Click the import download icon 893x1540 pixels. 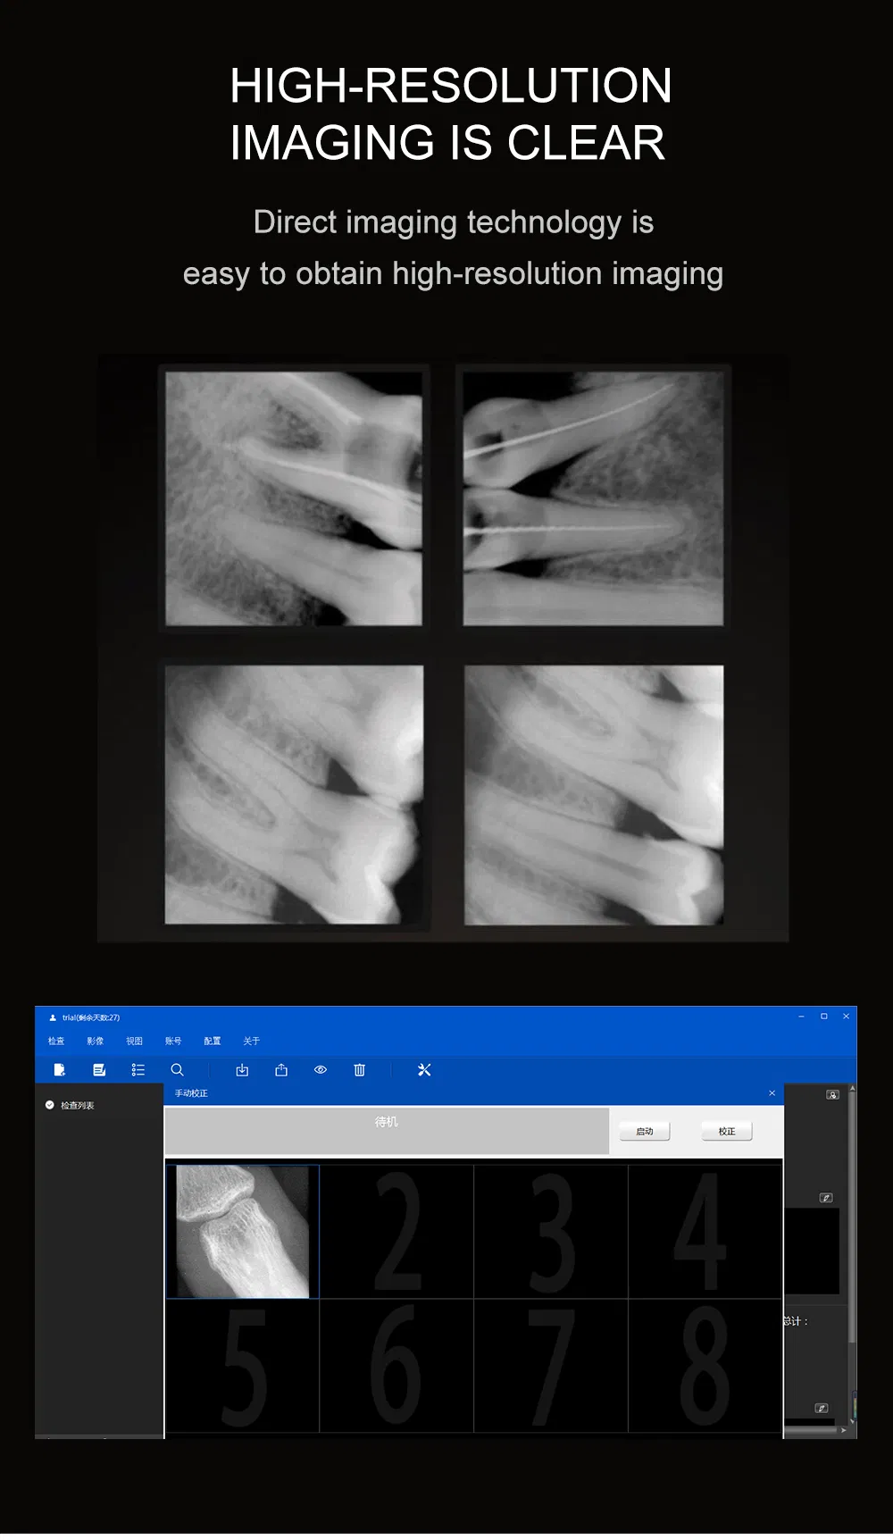click(242, 1069)
